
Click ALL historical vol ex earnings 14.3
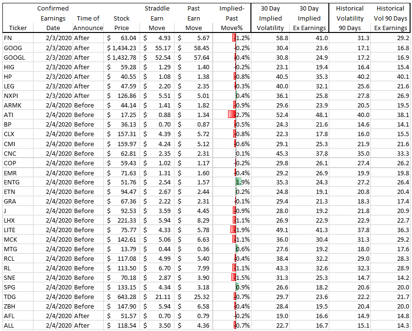[x=390, y=325]
